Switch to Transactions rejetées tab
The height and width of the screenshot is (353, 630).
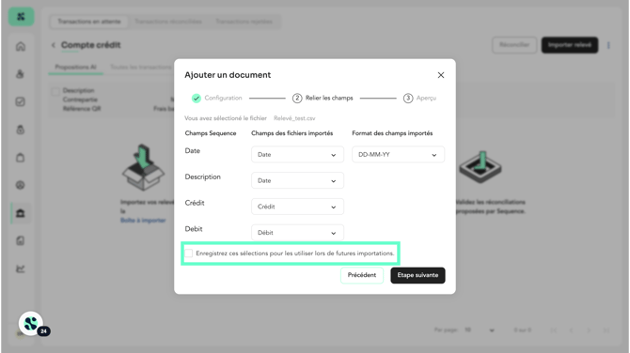point(244,22)
